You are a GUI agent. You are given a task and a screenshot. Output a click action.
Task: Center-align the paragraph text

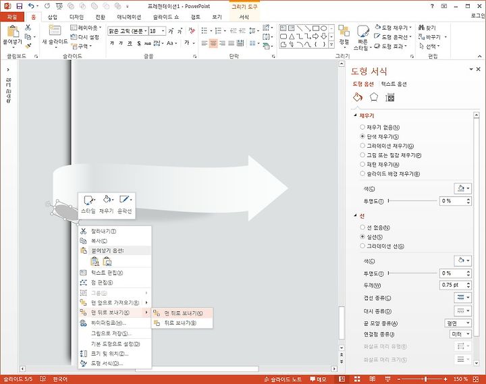click(x=213, y=43)
